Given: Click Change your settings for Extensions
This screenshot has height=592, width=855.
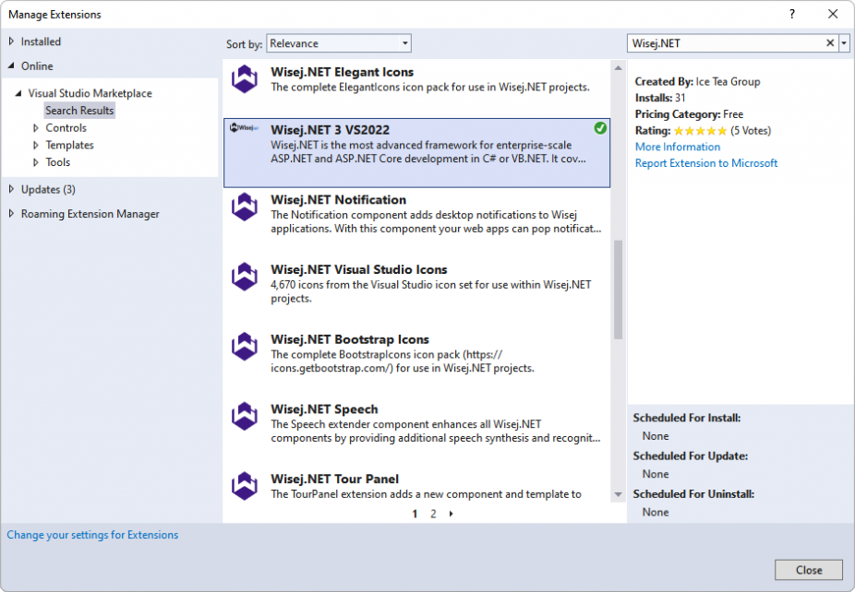Looking at the screenshot, I should tap(92, 535).
